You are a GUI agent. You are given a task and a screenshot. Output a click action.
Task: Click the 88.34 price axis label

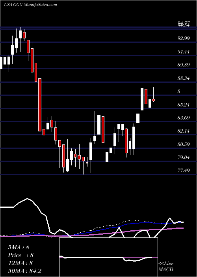pos(184,78)
